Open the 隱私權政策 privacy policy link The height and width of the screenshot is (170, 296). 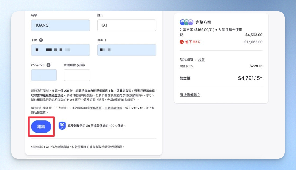(x=39, y=112)
